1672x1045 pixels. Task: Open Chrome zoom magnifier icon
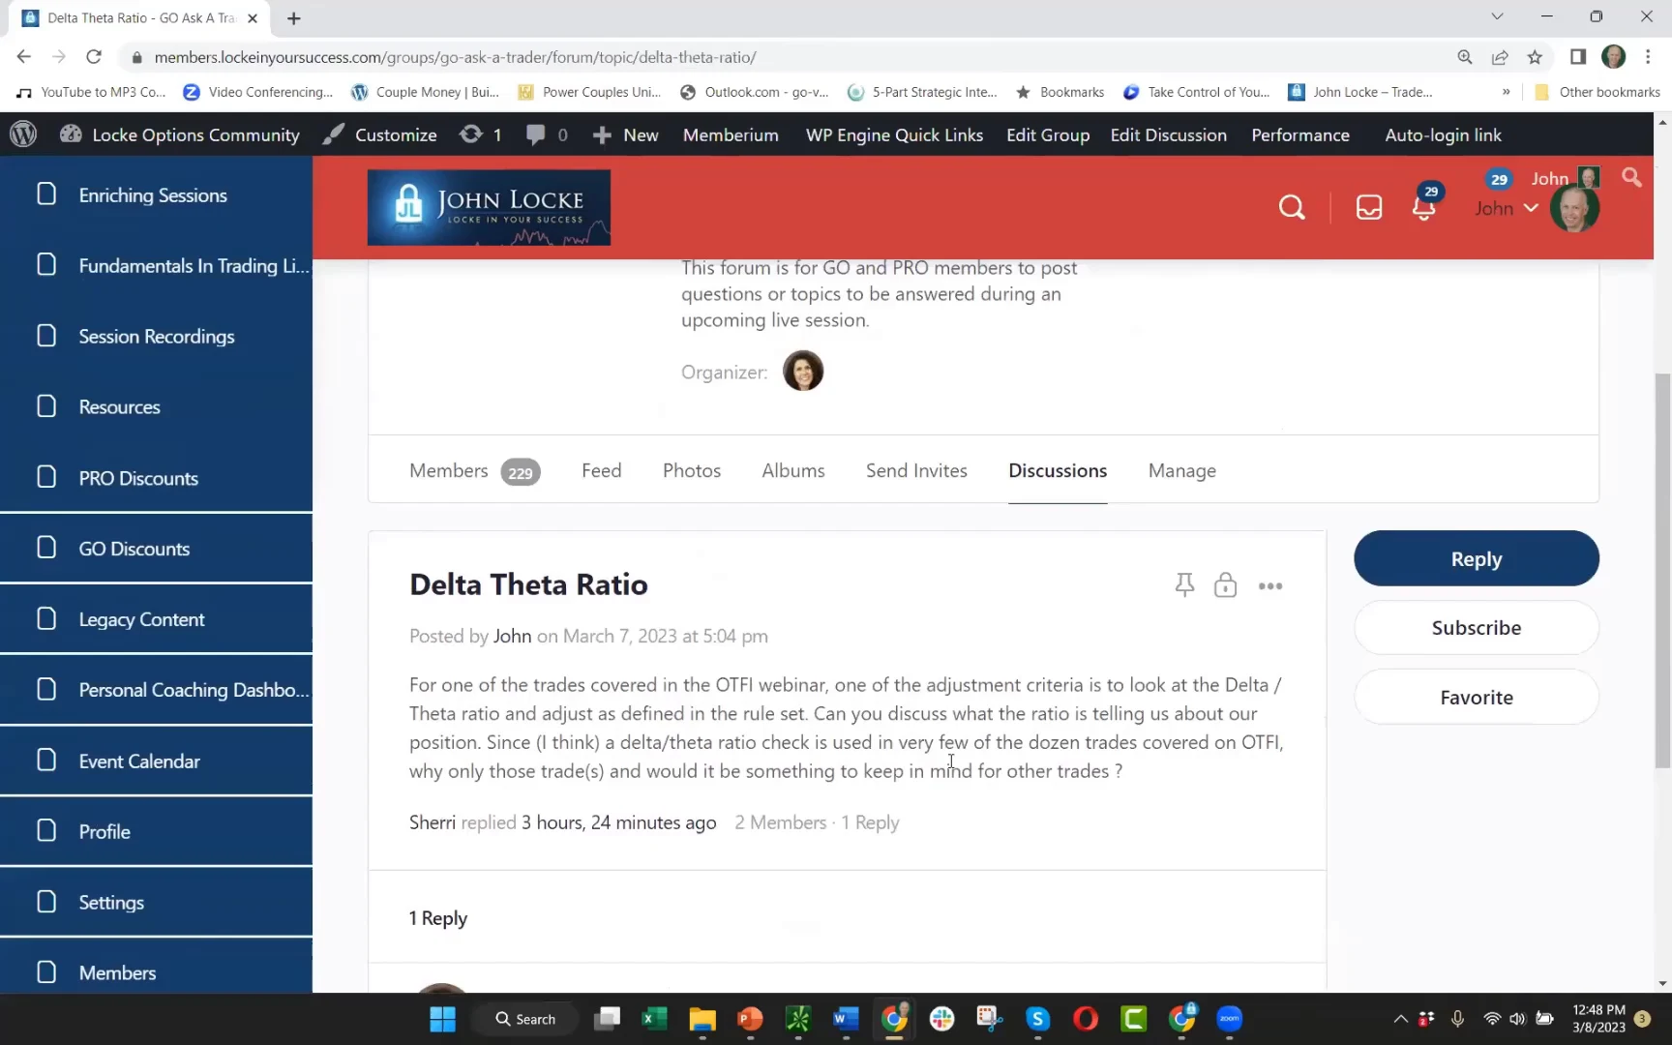click(x=1465, y=57)
